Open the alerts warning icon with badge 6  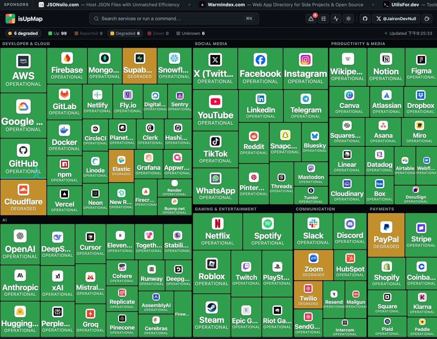click(x=311, y=19)
